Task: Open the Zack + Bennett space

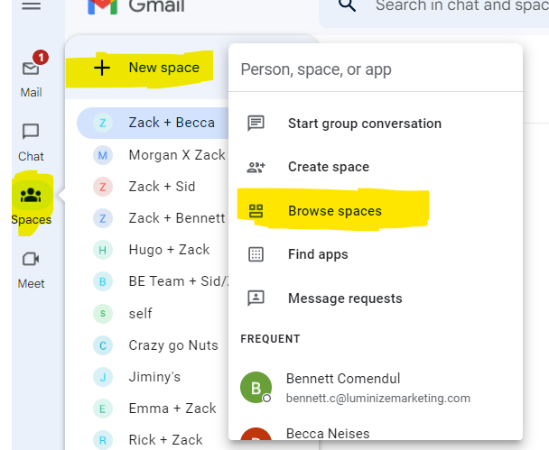Action: click(x=153, y=218)
